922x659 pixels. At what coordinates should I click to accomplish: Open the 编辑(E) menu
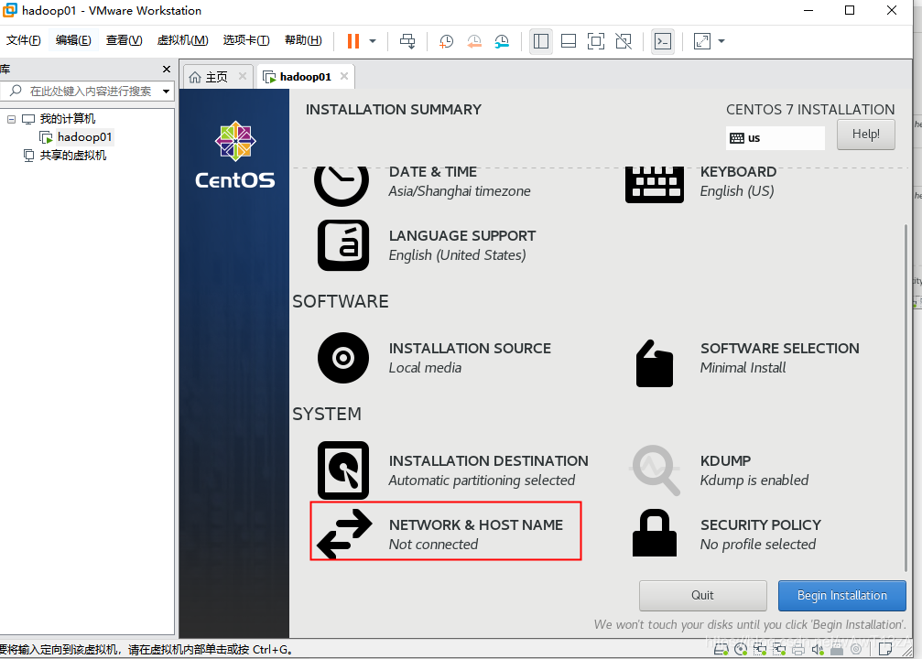pos(73,40)
